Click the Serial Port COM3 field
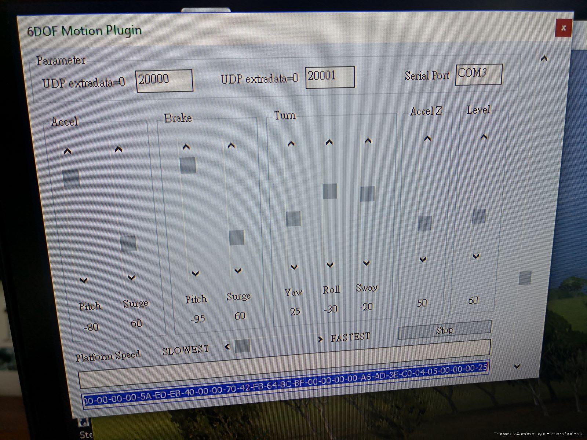Image resolution: width=587 pixels, height=440 pixels. point(478,74)
